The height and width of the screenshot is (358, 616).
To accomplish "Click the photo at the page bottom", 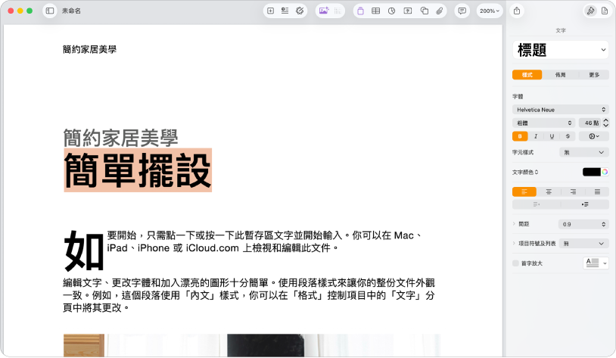I will [x=252, y=345].
